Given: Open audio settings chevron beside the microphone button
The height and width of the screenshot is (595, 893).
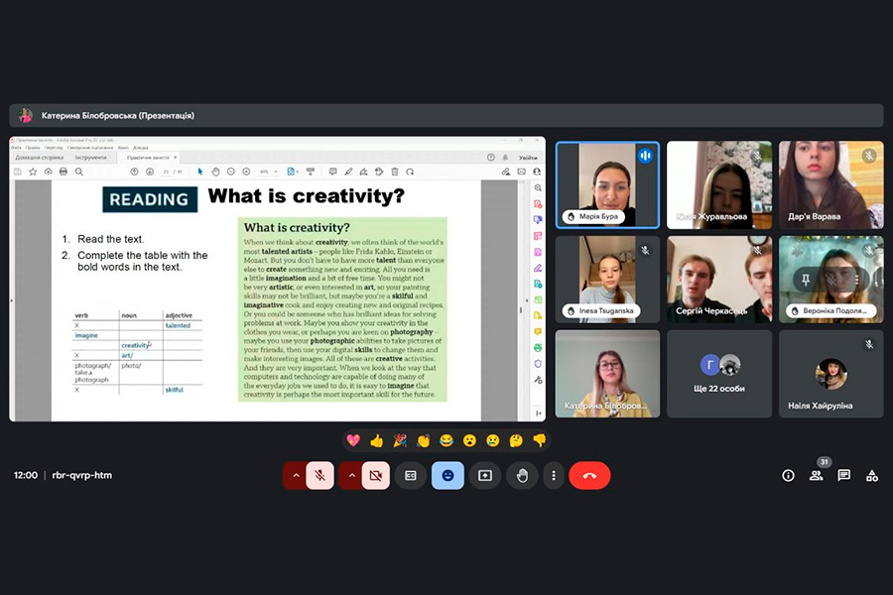Looking at the screenshot, I should click(296, 475).
